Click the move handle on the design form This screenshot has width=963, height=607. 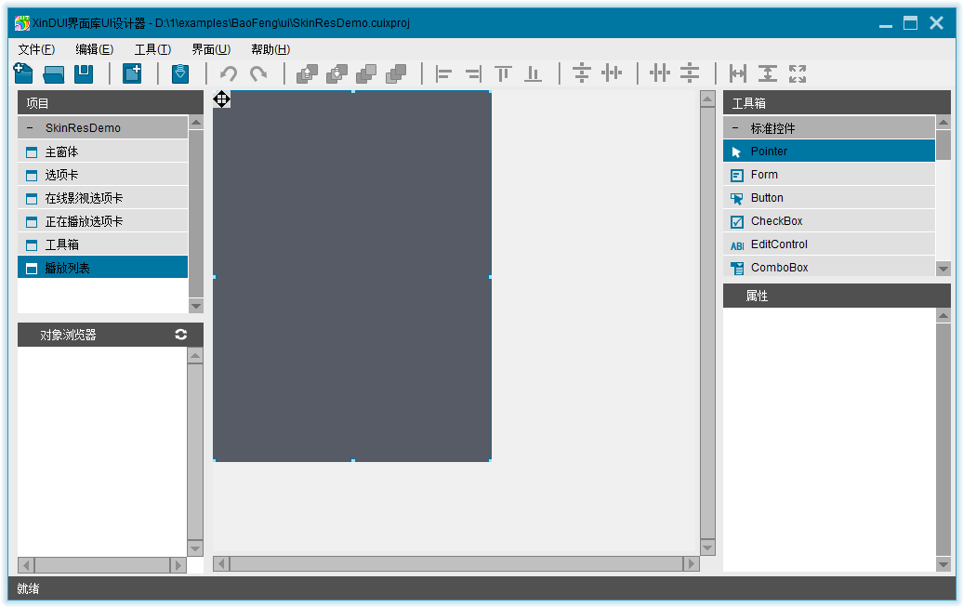click(x=222, y=99)
